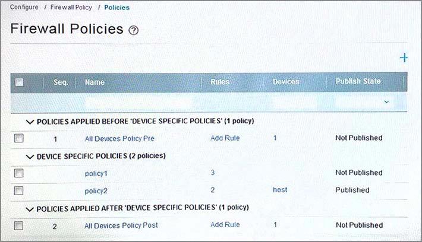Add a new firewall policy with plus icon
The image size is (422, 242).
click(x=404, y=58)
